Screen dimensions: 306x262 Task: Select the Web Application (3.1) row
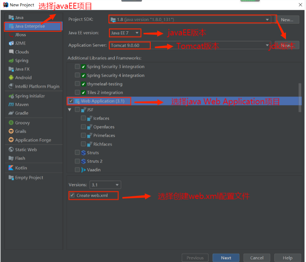184,101
